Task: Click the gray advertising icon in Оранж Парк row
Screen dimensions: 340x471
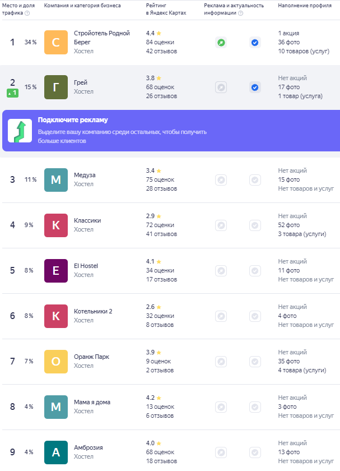Action: point(221,361)
